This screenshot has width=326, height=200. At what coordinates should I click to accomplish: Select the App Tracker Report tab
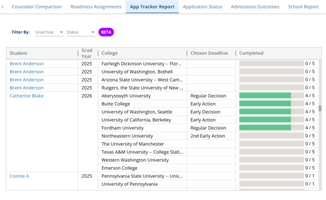pyautogui.click(x=152, y=7)
